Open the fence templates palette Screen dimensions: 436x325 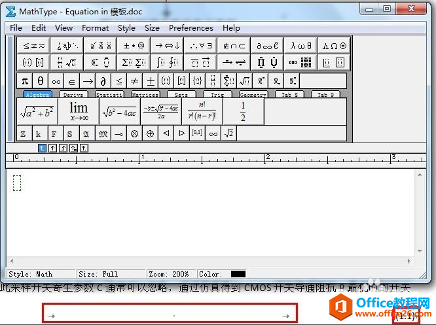(x=33, y=62)
